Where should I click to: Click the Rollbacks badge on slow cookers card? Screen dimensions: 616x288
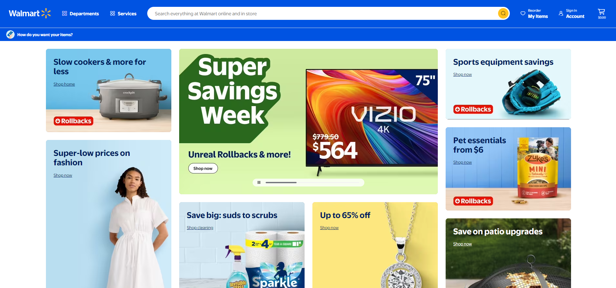pos(74,121)
